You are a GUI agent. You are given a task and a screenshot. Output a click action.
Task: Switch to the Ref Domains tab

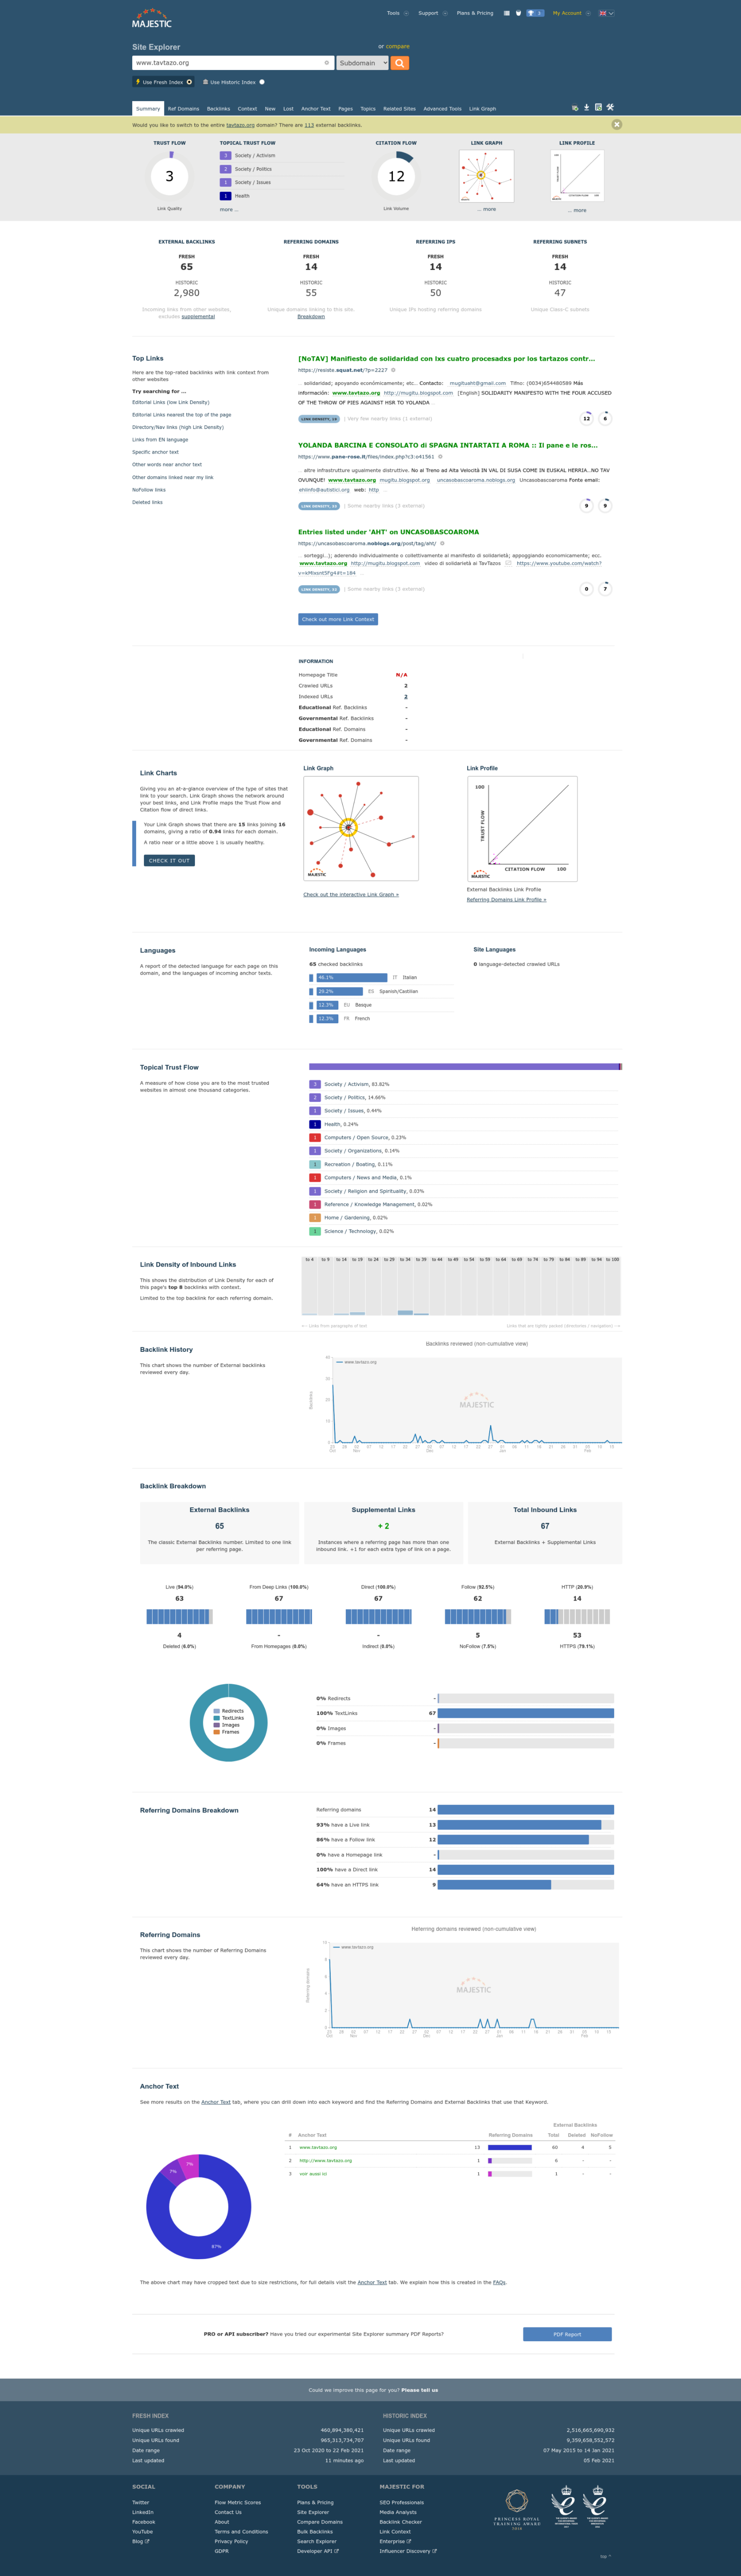[x=183, y=109]
